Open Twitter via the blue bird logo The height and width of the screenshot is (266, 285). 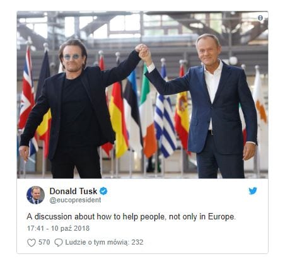[253, 191]
